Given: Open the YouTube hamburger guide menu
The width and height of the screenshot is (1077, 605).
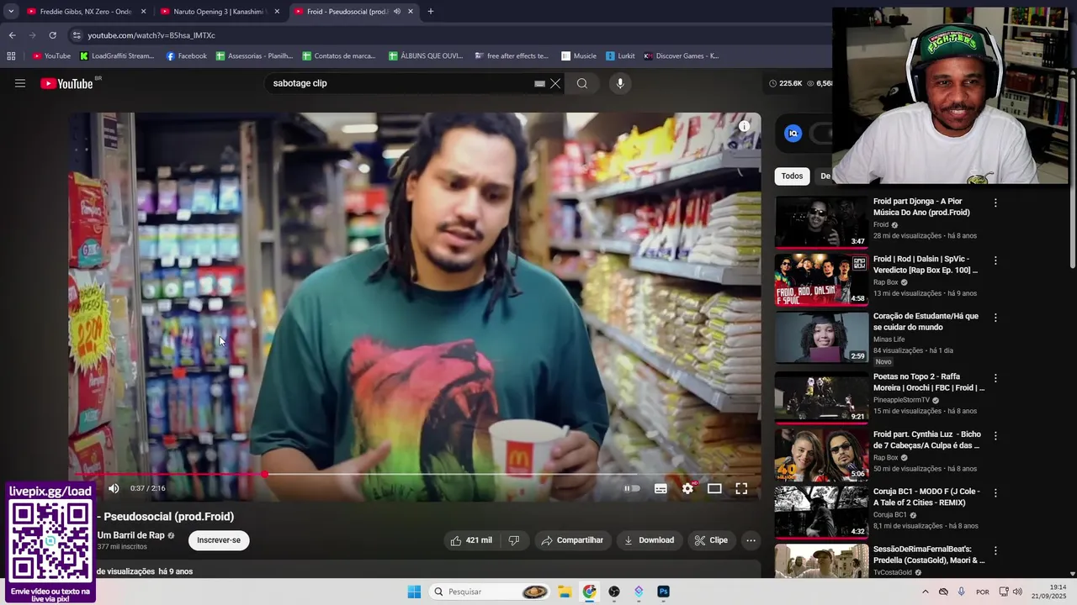Looking at the screenshot, I should (20, 83).
